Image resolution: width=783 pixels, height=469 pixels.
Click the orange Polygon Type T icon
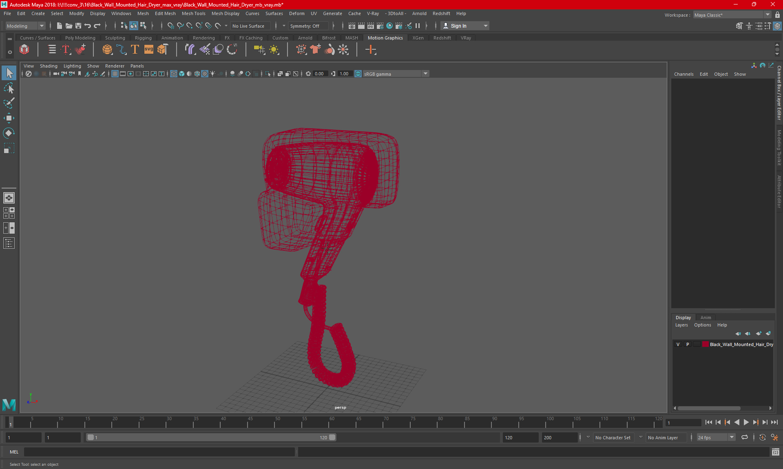[x=135, y=50]
